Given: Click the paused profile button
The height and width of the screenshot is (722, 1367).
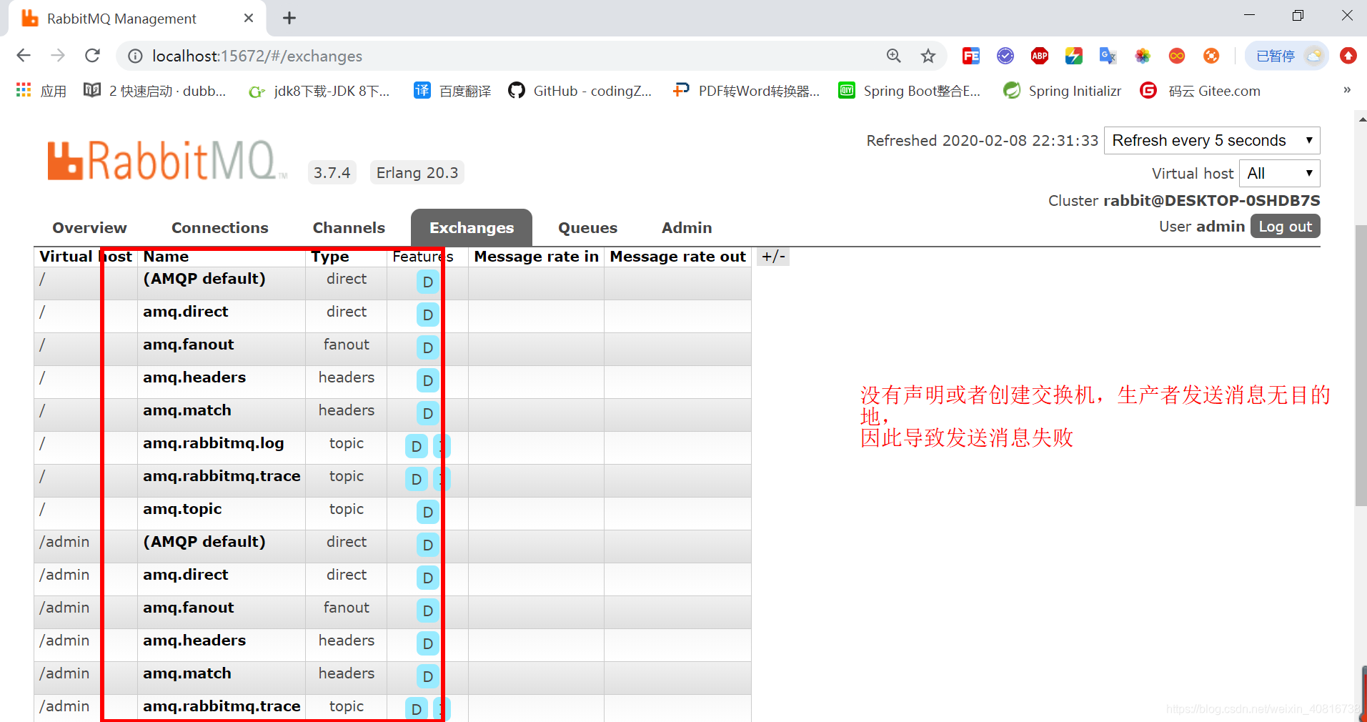Looking at the screenshot, I should point(1286,56).
